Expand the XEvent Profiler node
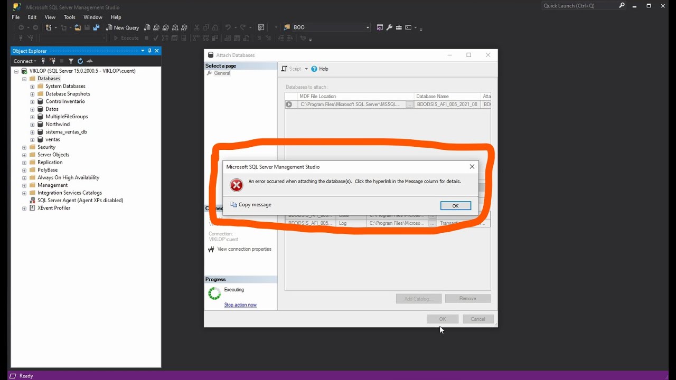Viewport: 676px width, 380px height. pos(24,208)
